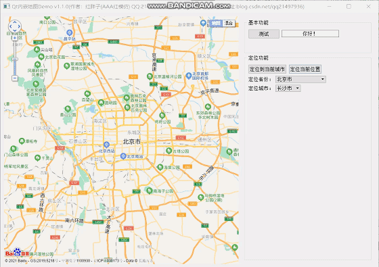
Task: Open the 定位城市 dropdown showing 长沙市
Action: [288, 89]
